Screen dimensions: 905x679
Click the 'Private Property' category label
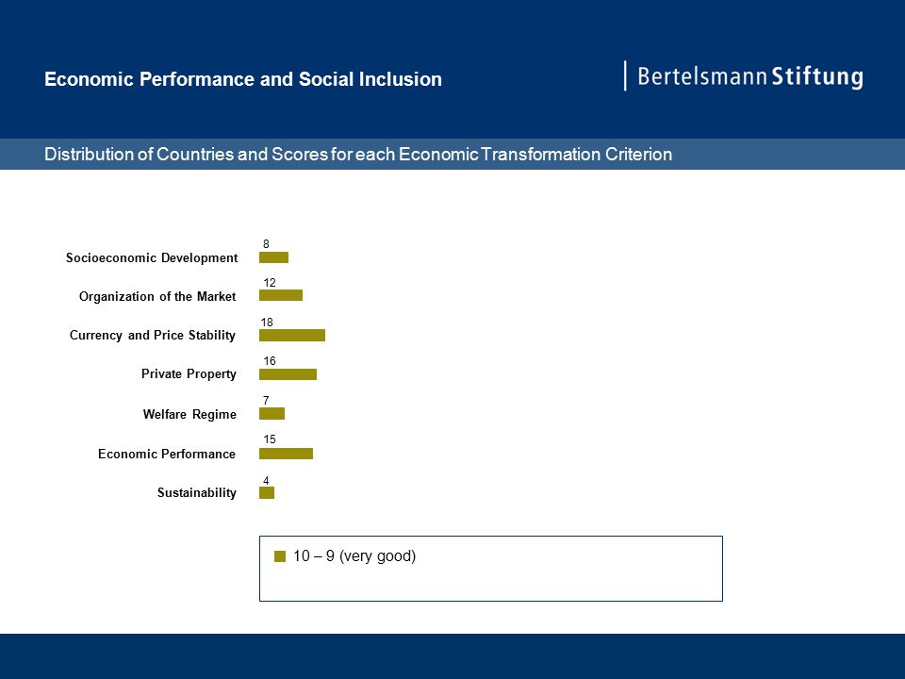[189, 374]
